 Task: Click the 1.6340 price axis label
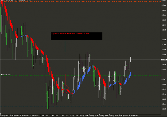click(x=164, y=45)
